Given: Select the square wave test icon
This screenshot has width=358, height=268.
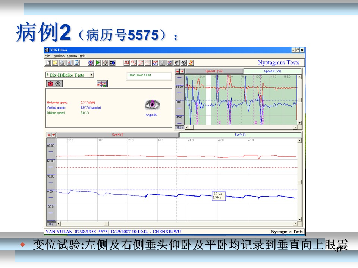Looking at the screenshot, I should click(127, 63).
